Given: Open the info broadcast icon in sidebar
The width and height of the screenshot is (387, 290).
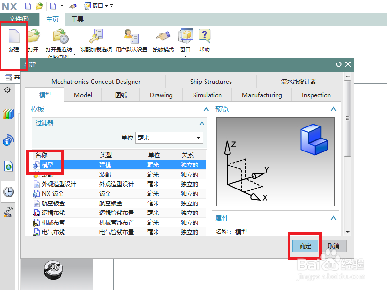Looking at the screenshot, I should click(x=8, y=140).
